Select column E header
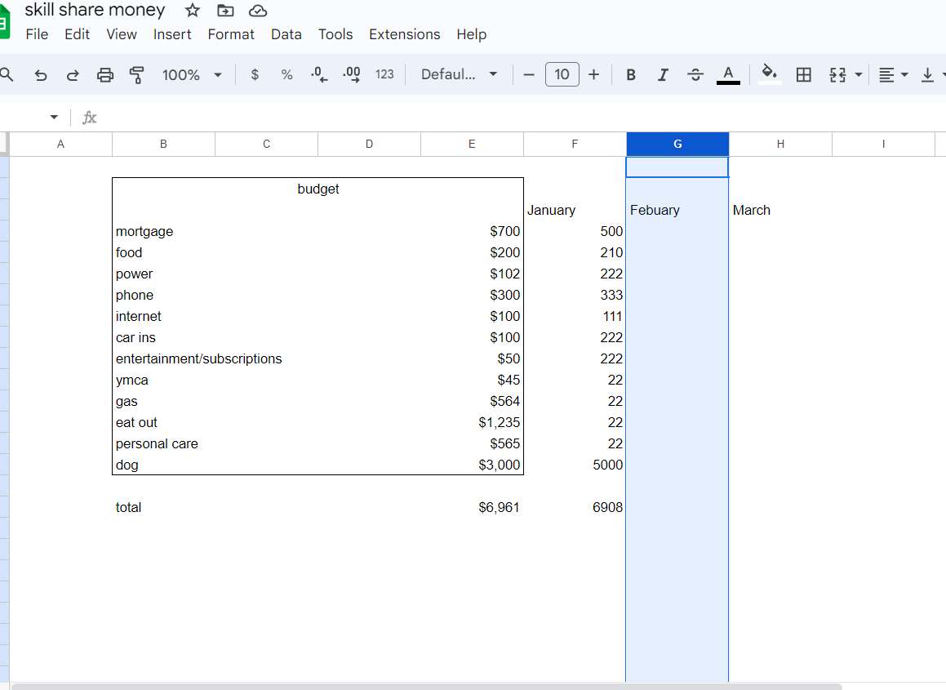Viewport: 946px width, 690px height. [472, 145]
